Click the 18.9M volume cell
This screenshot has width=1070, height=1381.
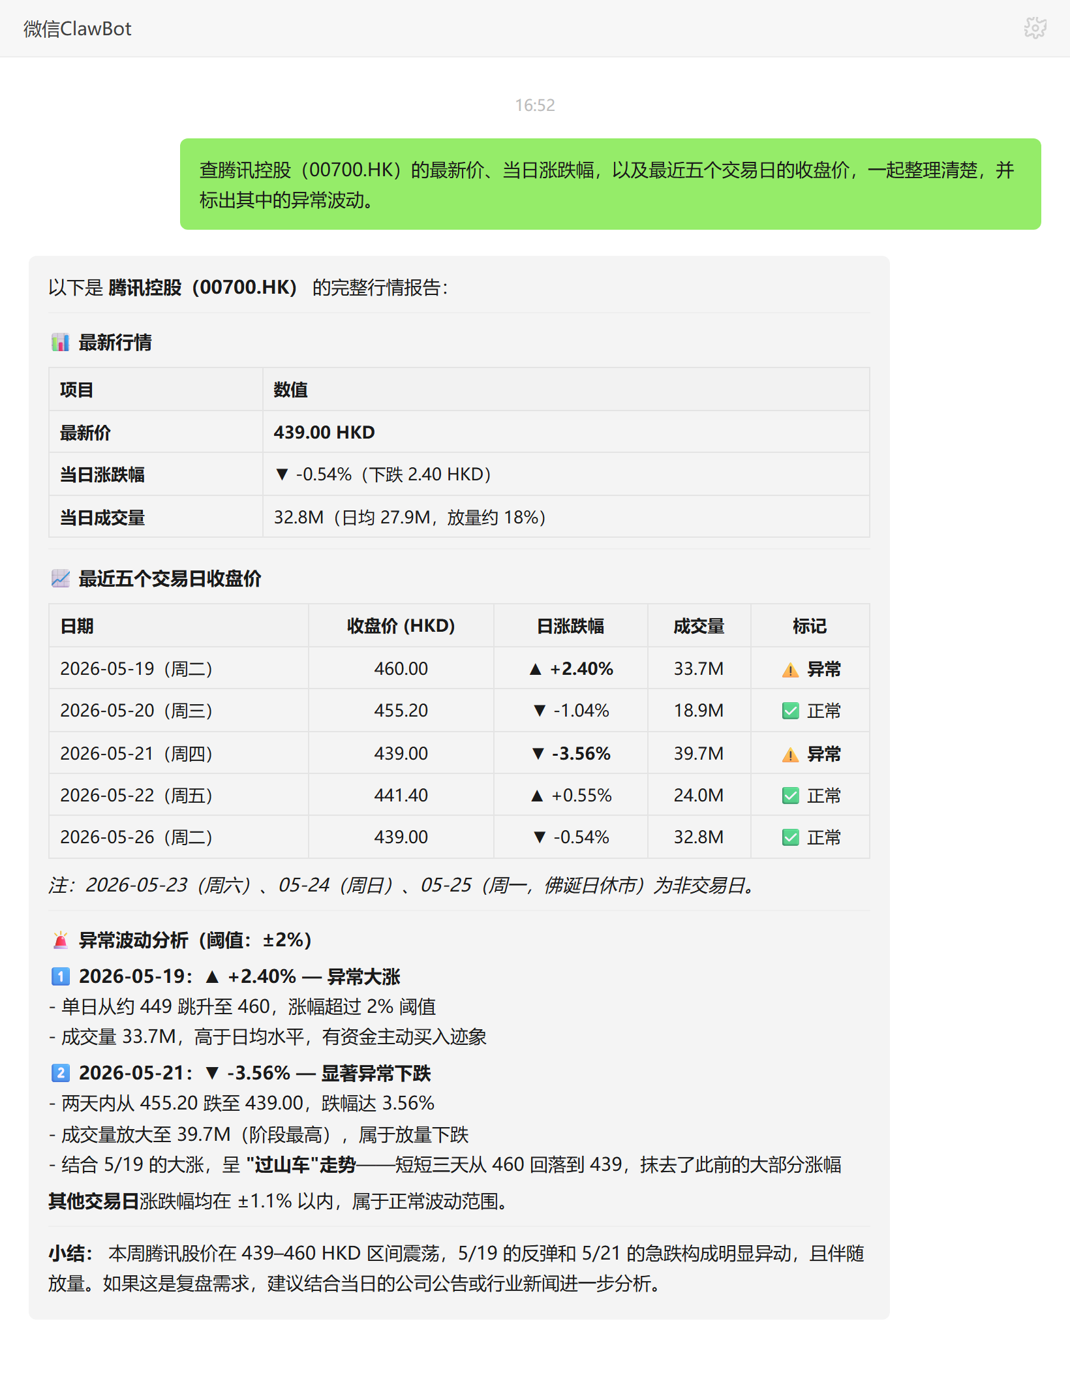[699, 711]
